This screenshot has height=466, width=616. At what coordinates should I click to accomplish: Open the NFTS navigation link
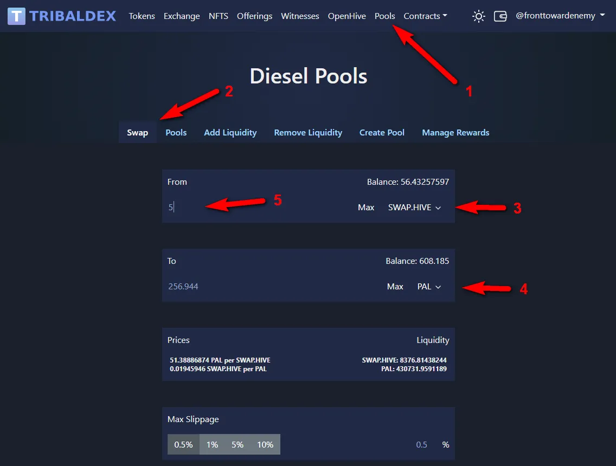pos(219,16)
